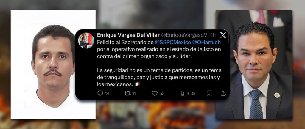Viewport: 305px width, 129px height.
Task: Select the left portrait of the mustached man
Action: pyautogui.click(x=53, y=64)
